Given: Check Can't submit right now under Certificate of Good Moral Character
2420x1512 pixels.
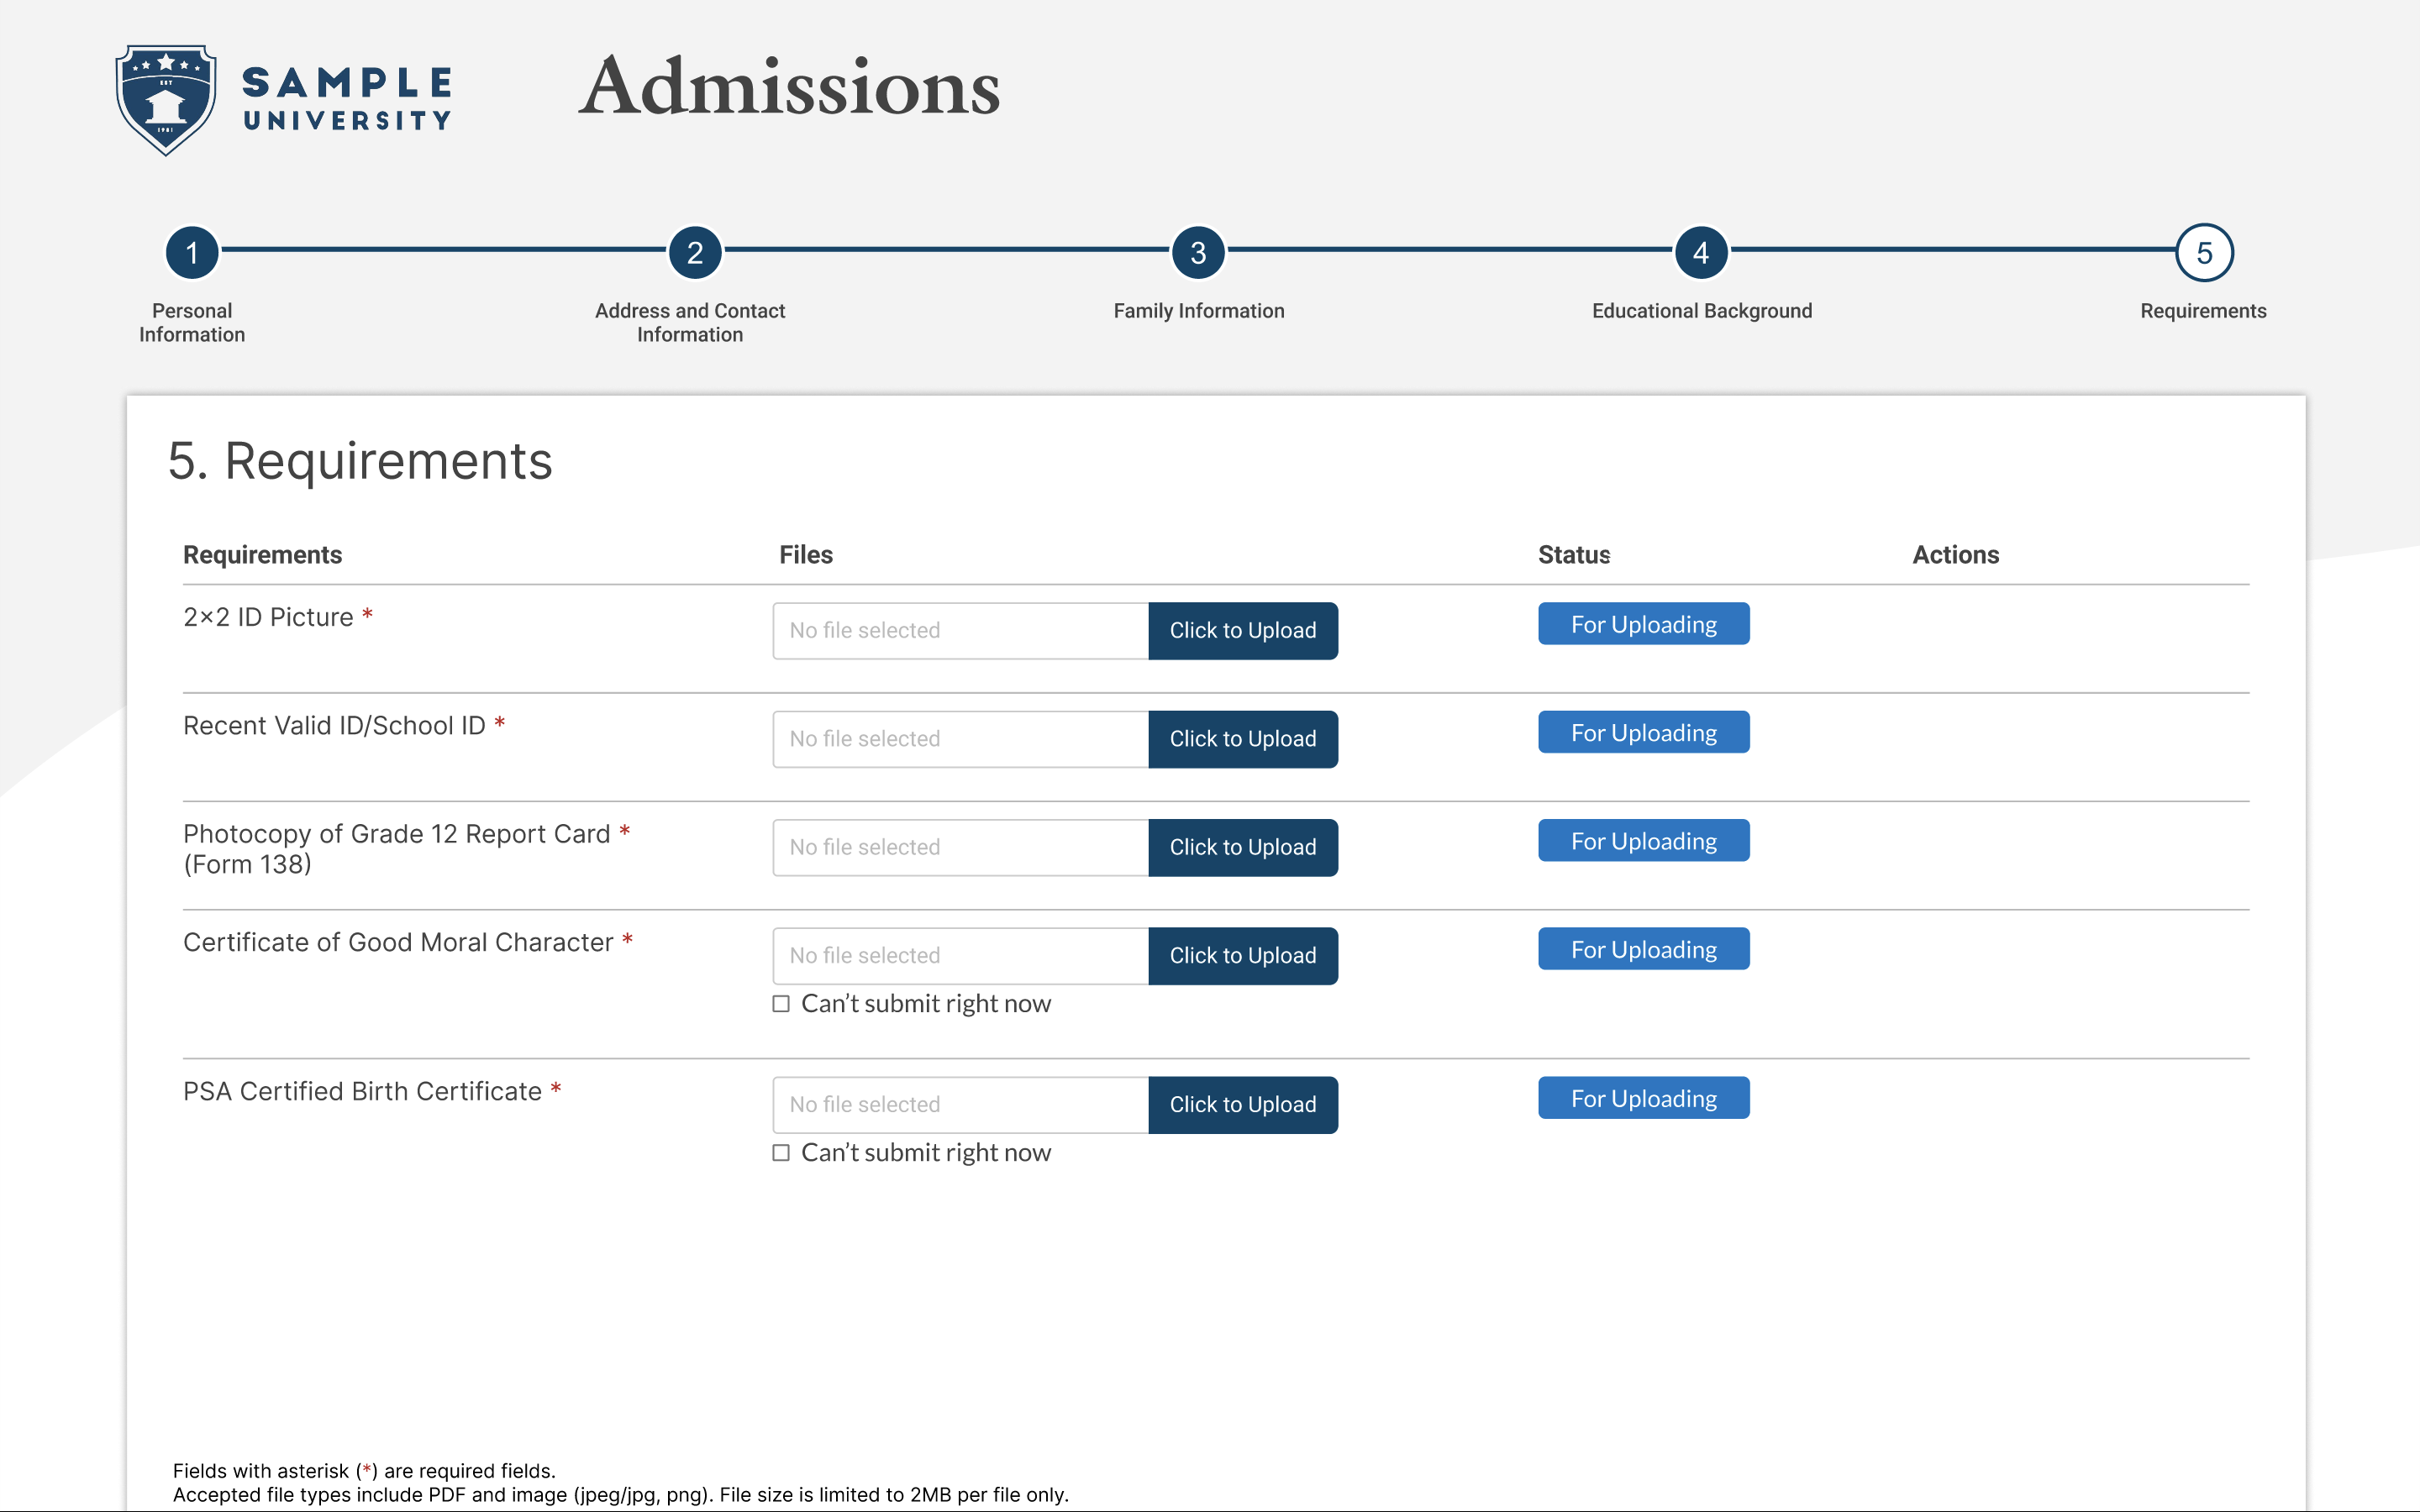Looking at the screenshot, I should pyautogui.click(x=780, y=1003).
